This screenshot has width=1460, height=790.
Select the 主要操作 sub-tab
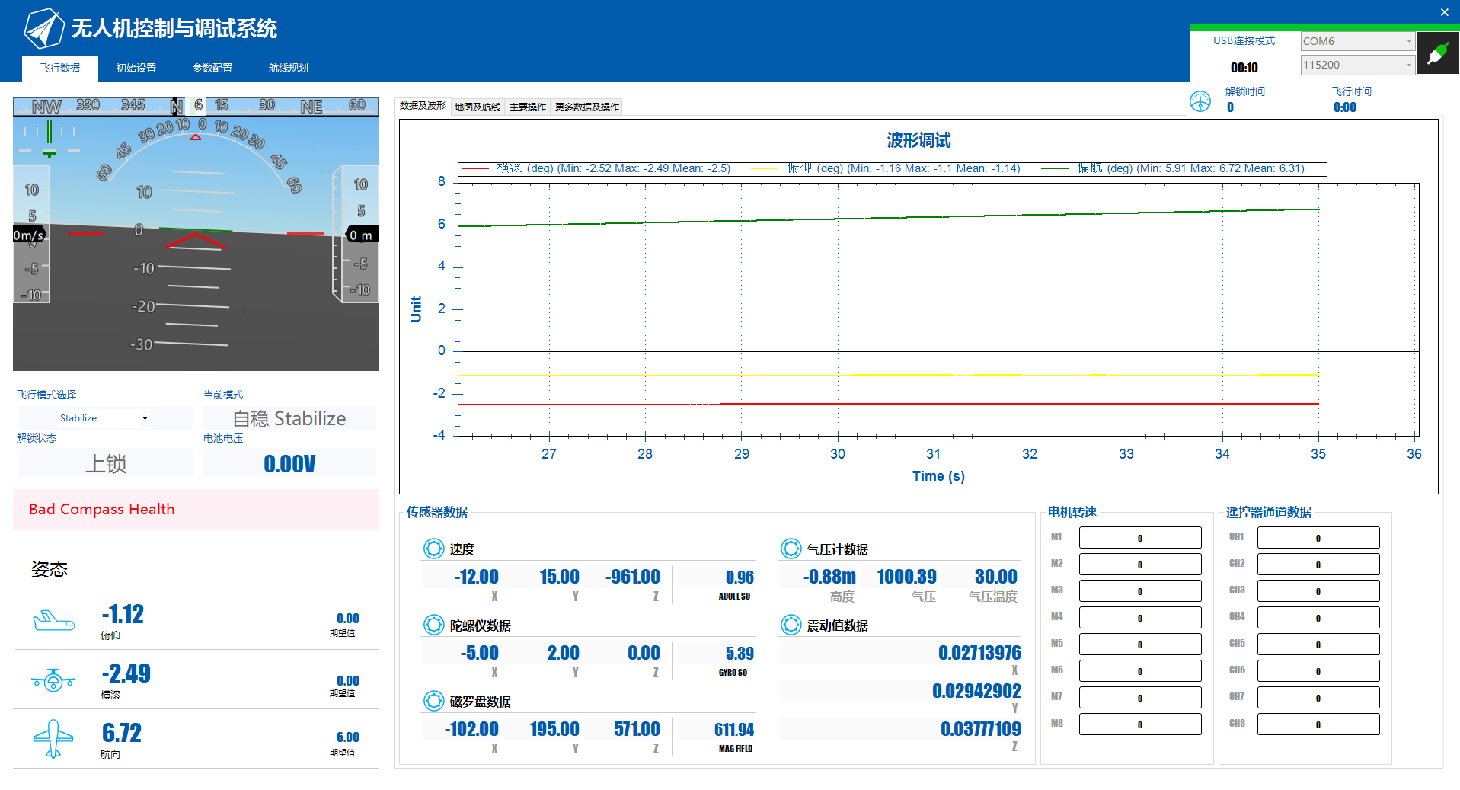click(x=528, y=107)
